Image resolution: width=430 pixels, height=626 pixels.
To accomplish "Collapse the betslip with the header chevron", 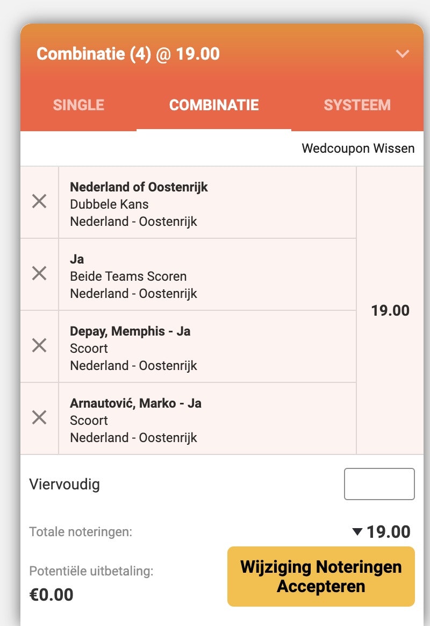I will 402,54.
